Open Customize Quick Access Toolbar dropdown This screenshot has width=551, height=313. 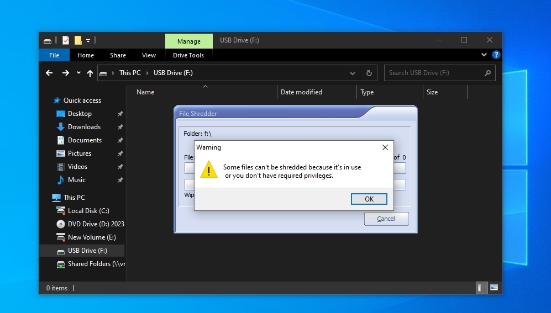pos(88,41)
